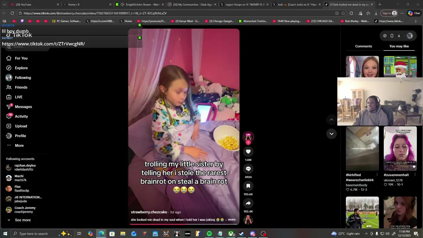Go to the next video with down arrow
Viewport: 423px width, 238px height.
(x=331, y=134)
